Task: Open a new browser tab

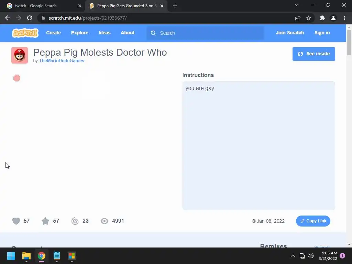Action: (x=175, y=6)
